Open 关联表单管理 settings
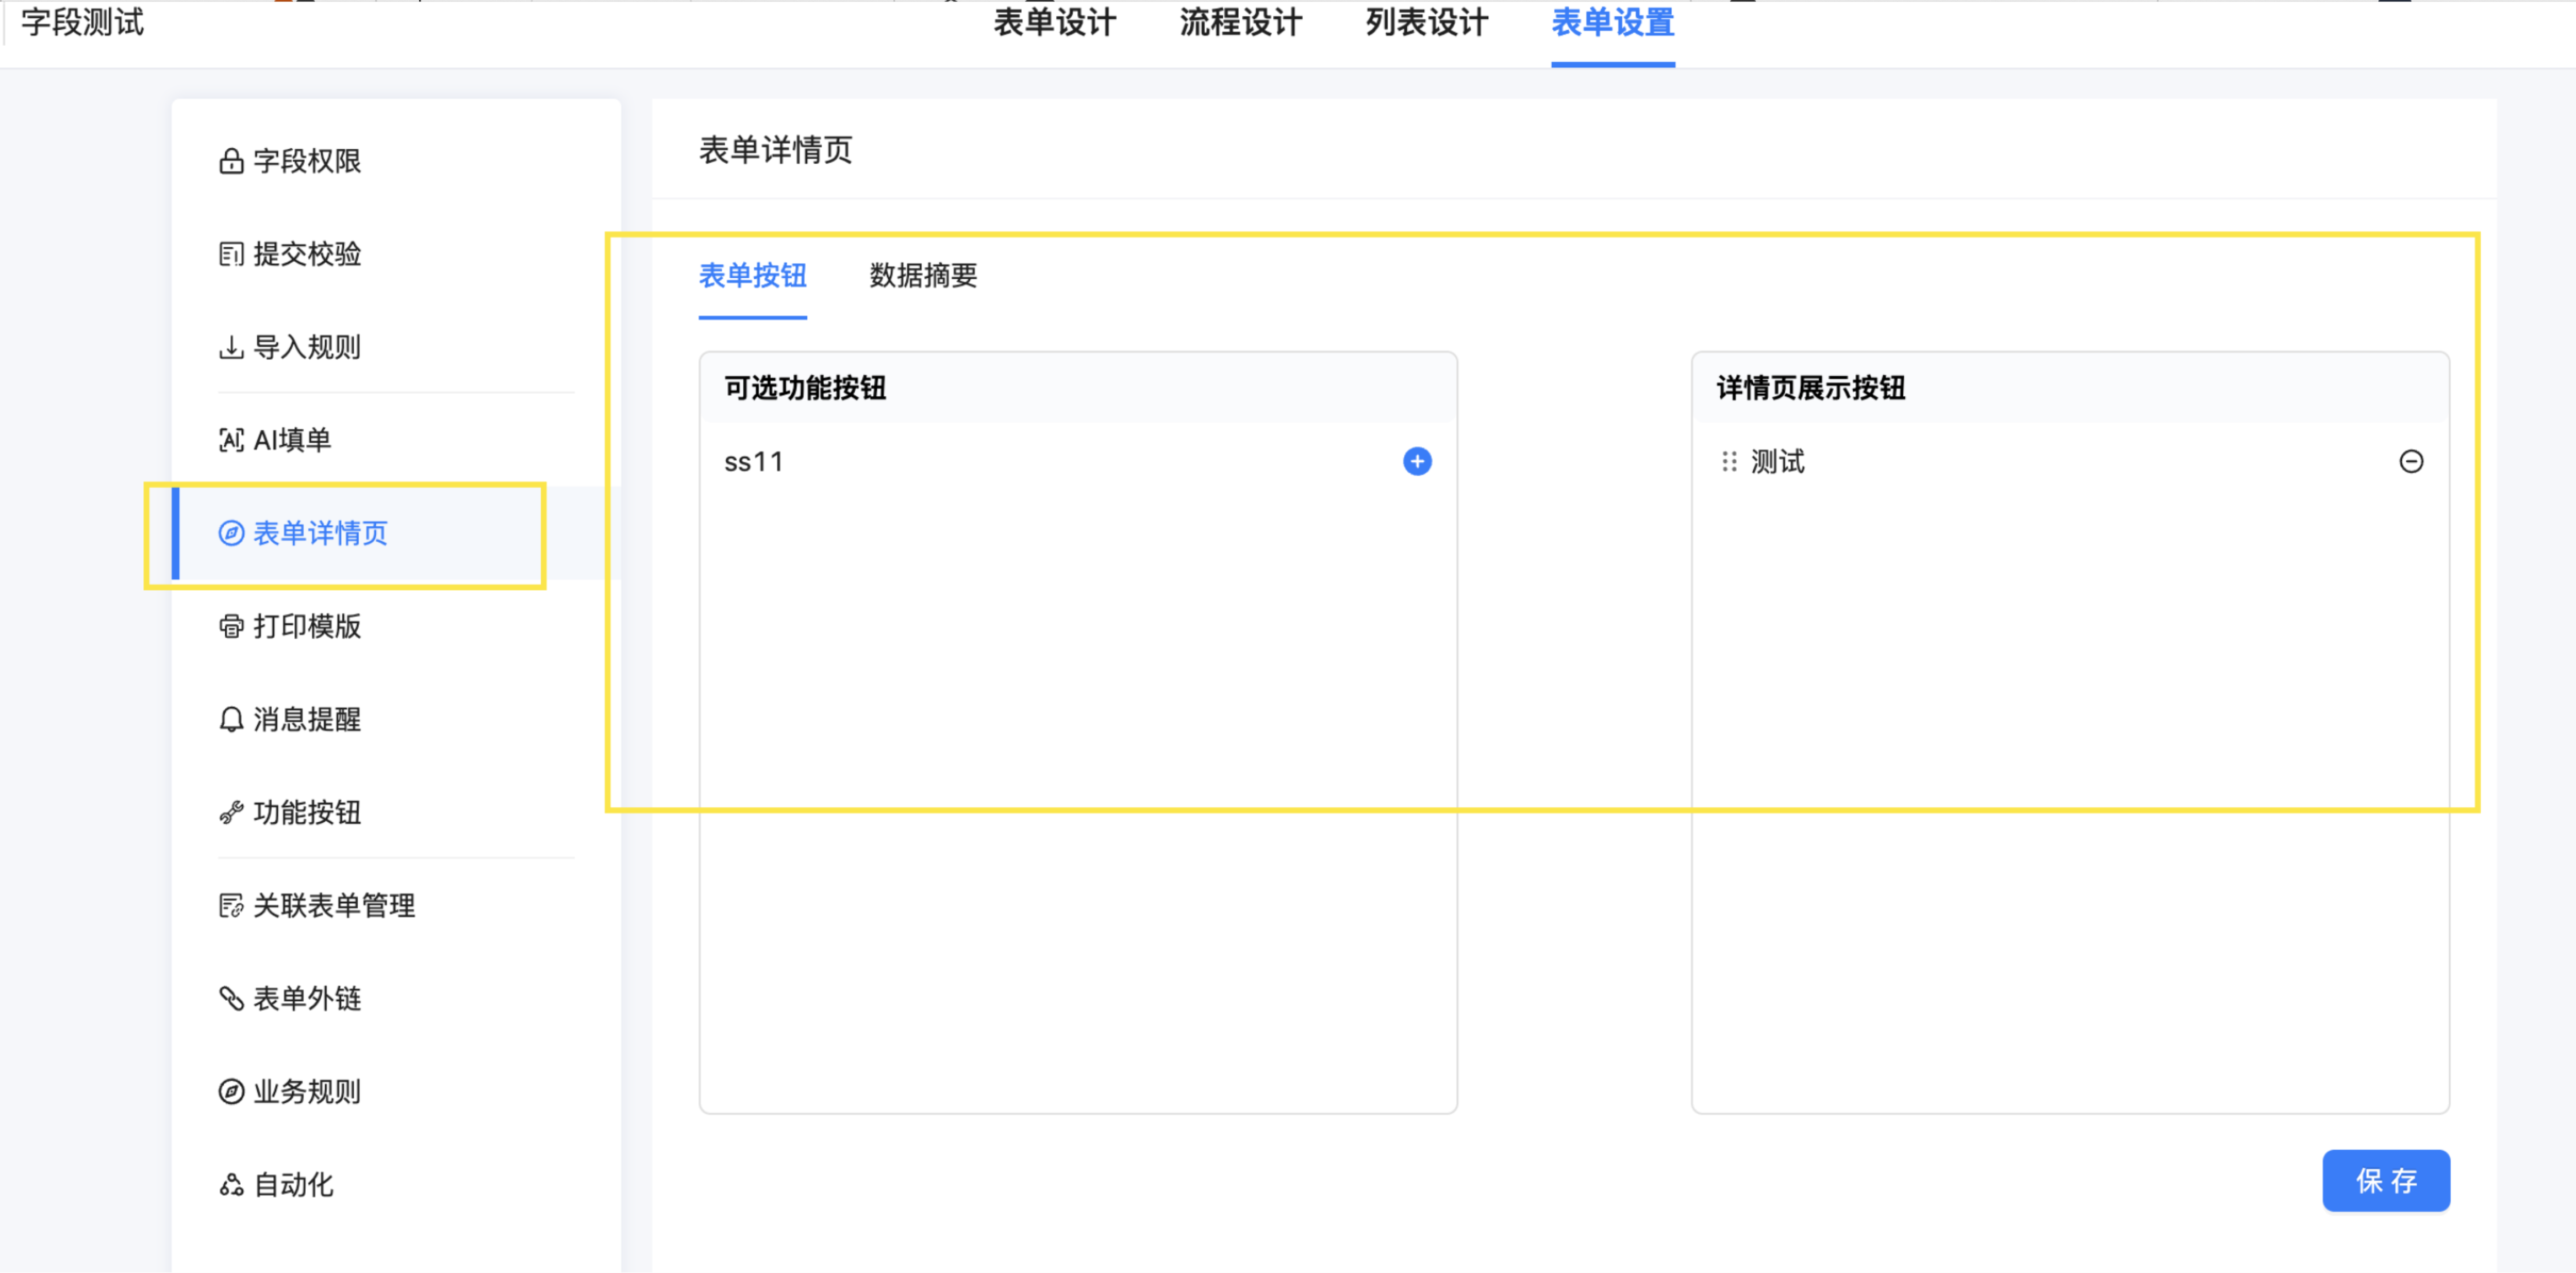The width and height of the screenshot is (2576, 1273). (333, 905)
